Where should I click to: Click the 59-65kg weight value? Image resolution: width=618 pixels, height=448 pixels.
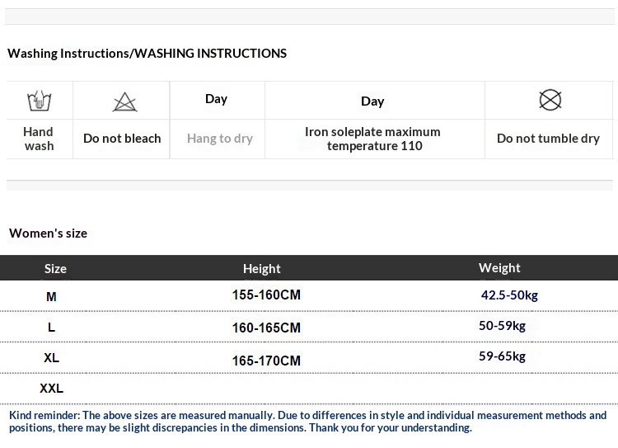pyautogui.click(x=502, y=356)
